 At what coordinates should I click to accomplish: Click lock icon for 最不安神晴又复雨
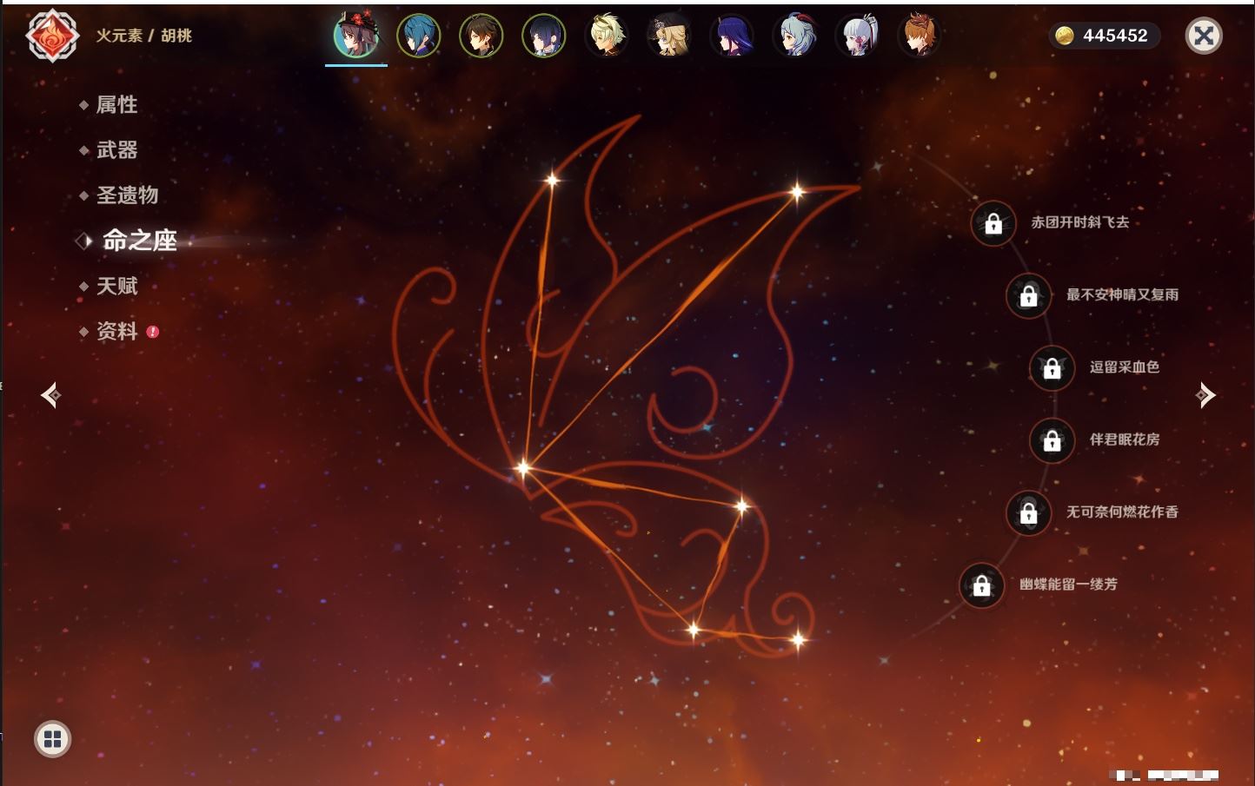pos(1028,296)
